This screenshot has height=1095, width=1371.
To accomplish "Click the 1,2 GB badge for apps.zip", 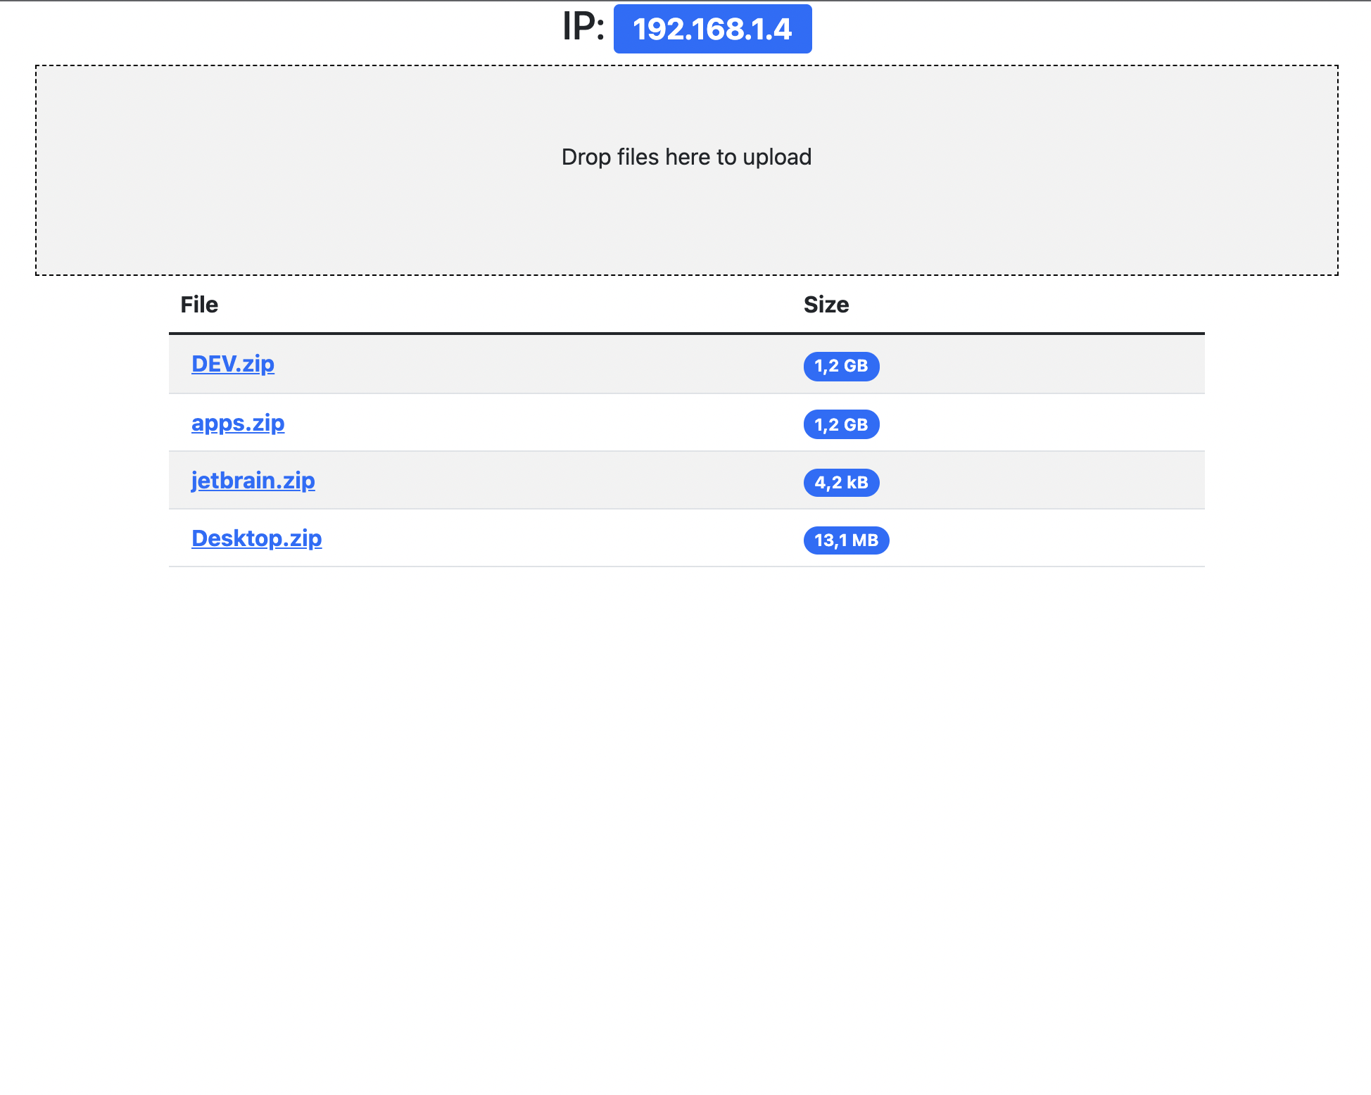I will [841, 424].
